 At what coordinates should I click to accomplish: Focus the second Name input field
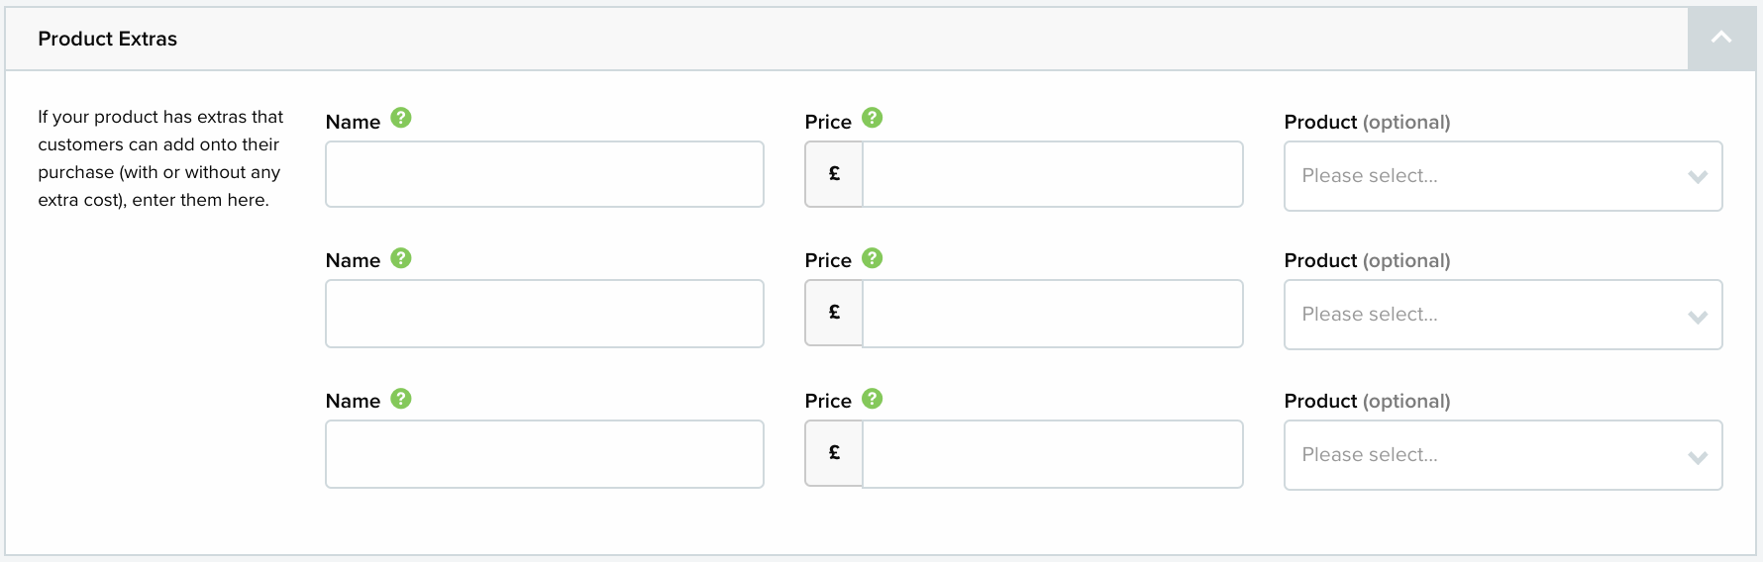(545, 314)
